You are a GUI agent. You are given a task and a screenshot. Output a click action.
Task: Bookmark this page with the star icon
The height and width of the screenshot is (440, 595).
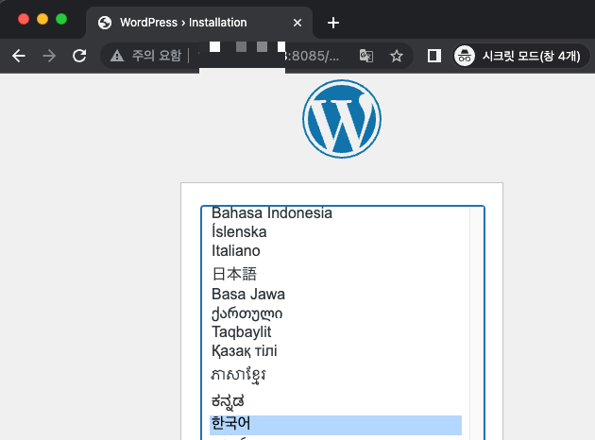pos(397,56)
